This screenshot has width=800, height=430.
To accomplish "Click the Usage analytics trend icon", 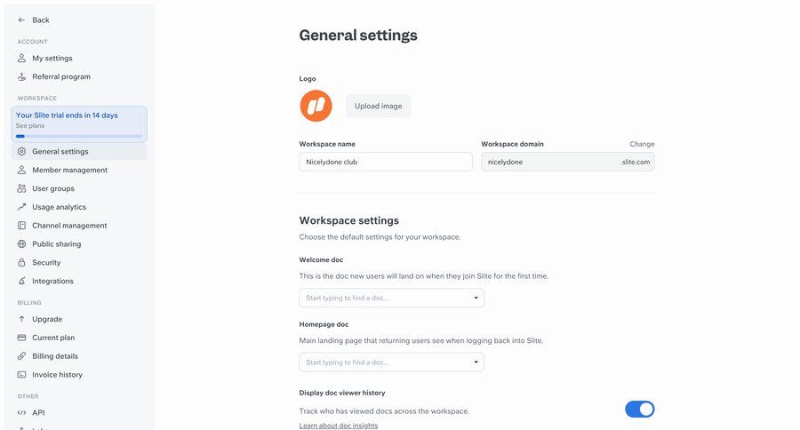I will [22, 207].
